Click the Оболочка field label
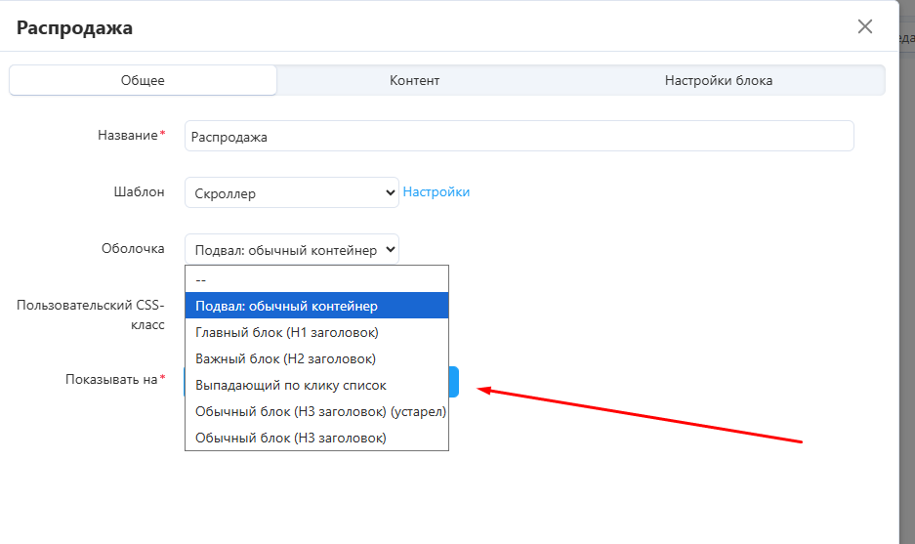 (133, 248)
